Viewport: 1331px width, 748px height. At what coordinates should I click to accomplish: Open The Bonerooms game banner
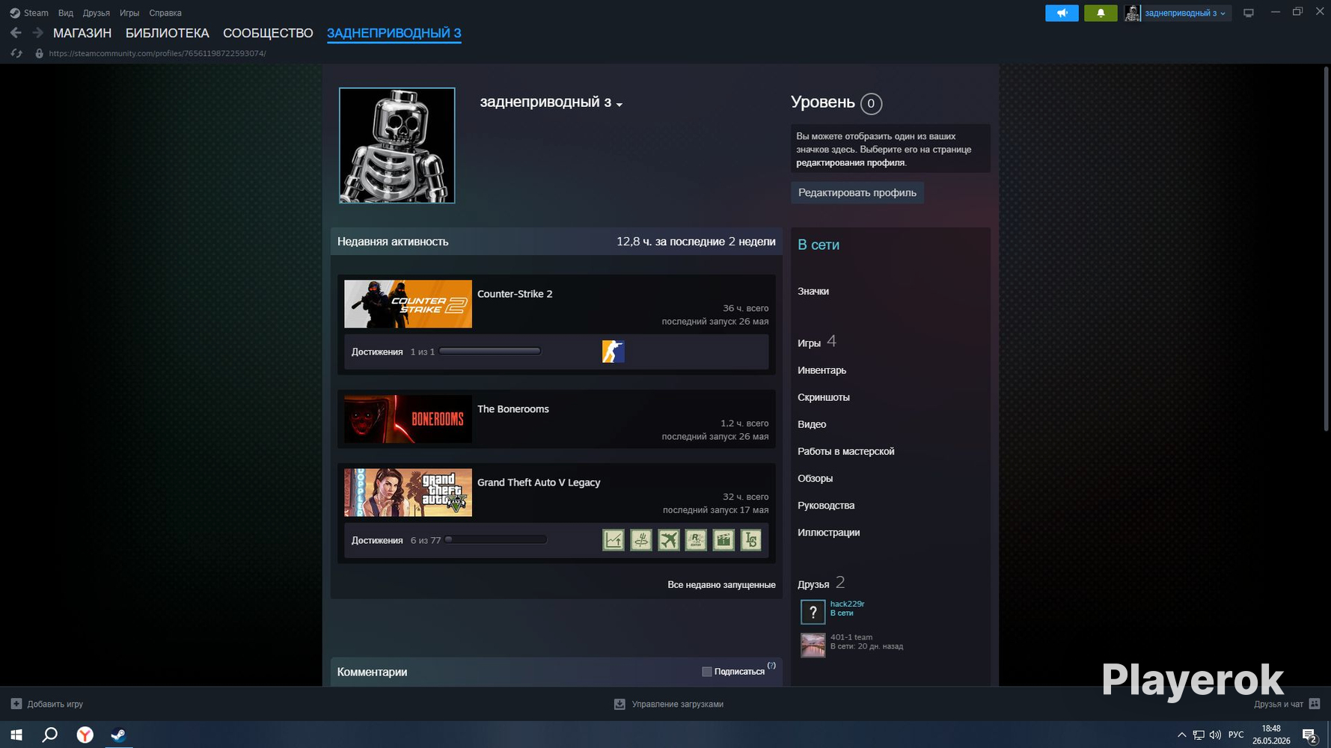tap(408, 419)
